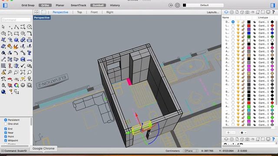Uncheck the Midpoint object snap
This screenshot has width=278, height=156.
[x=6, y=140]
